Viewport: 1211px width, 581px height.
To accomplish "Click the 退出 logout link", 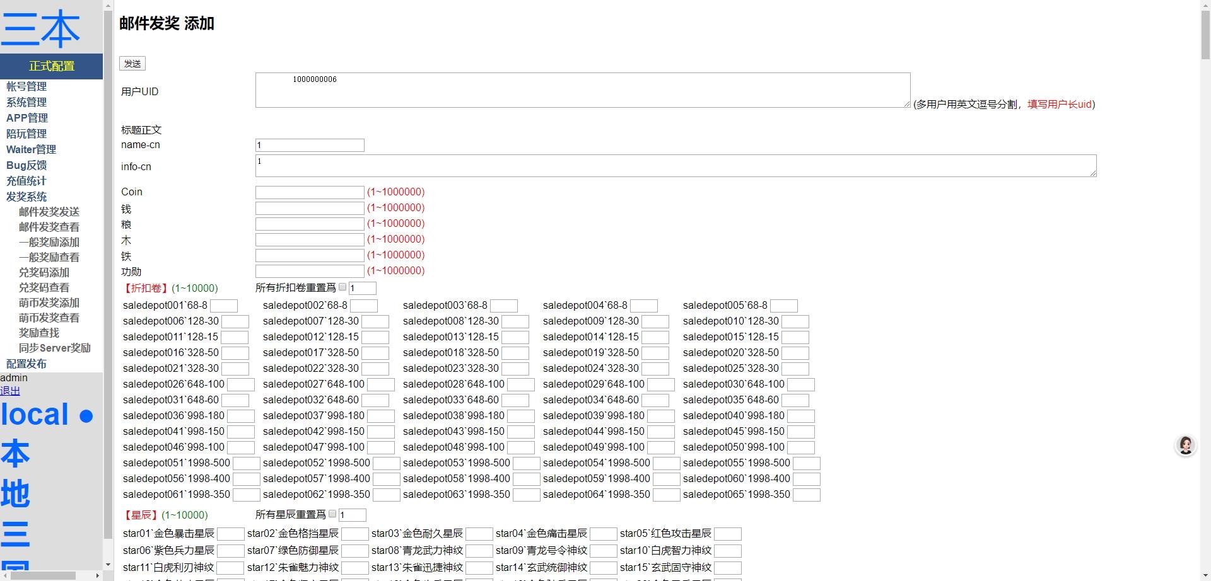I will [x=10, y=391].
